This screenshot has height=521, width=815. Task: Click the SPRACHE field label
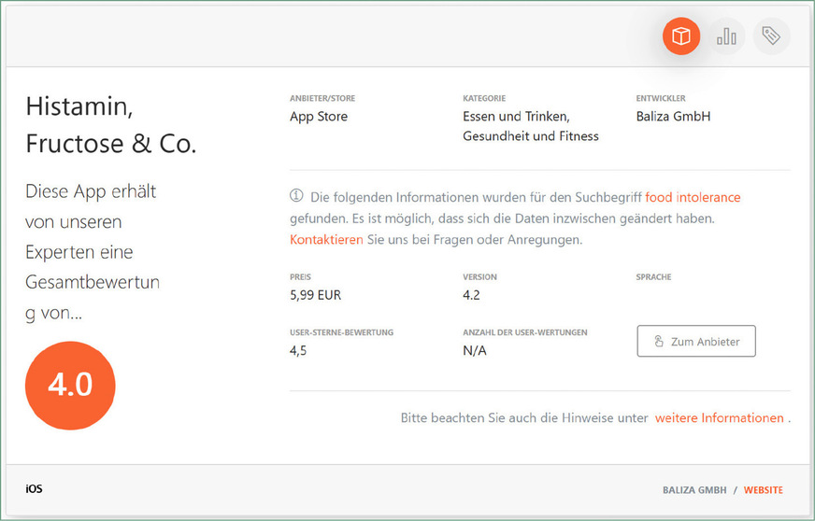coord(653,277)
